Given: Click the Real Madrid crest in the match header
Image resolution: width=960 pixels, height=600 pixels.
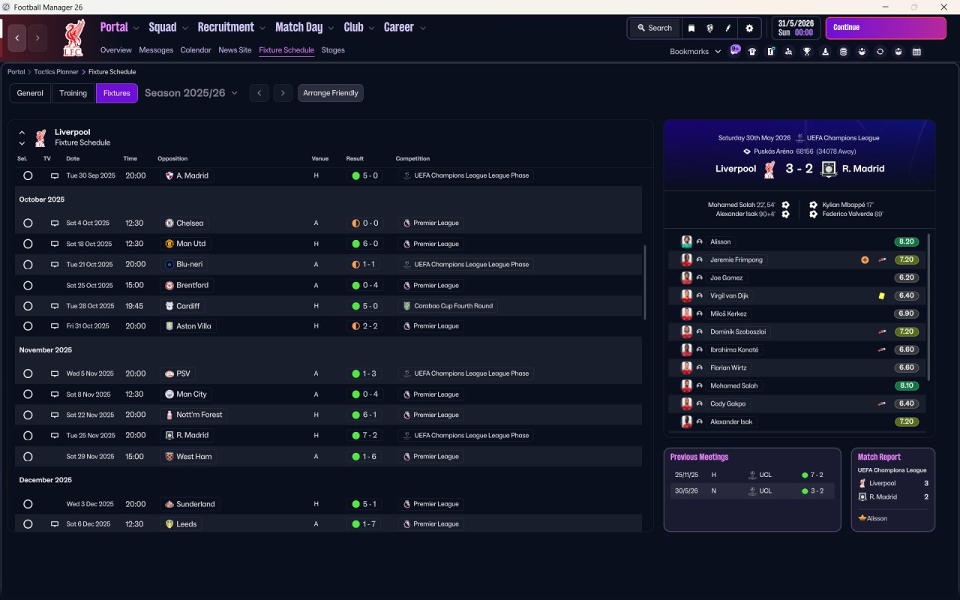Looking at the screenshot, I should point(828,169).
